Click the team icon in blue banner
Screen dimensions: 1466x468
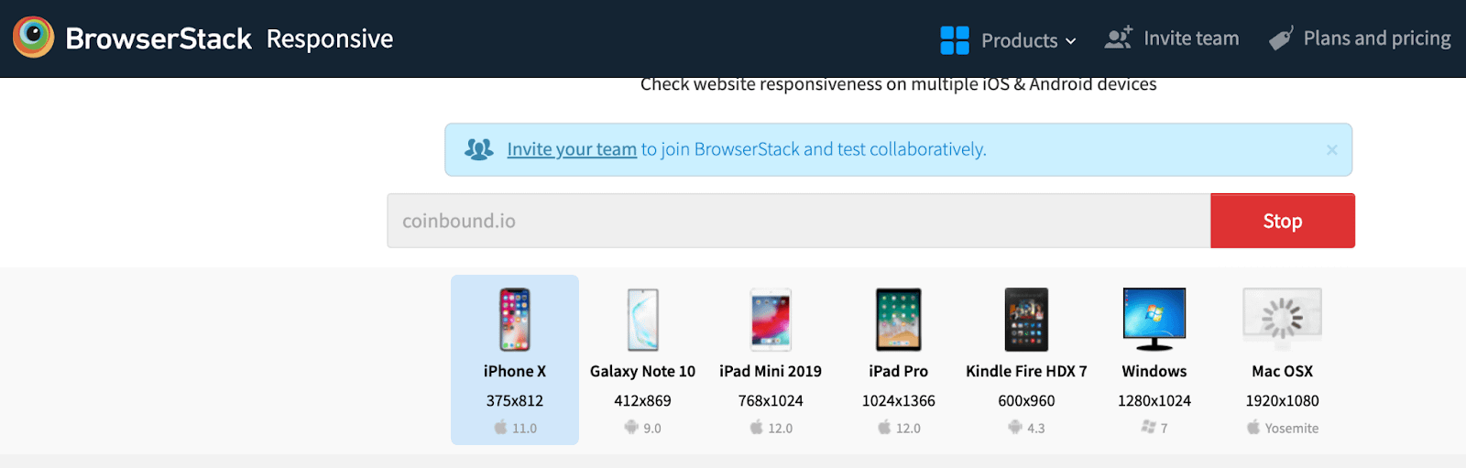[x=478, y=149]
